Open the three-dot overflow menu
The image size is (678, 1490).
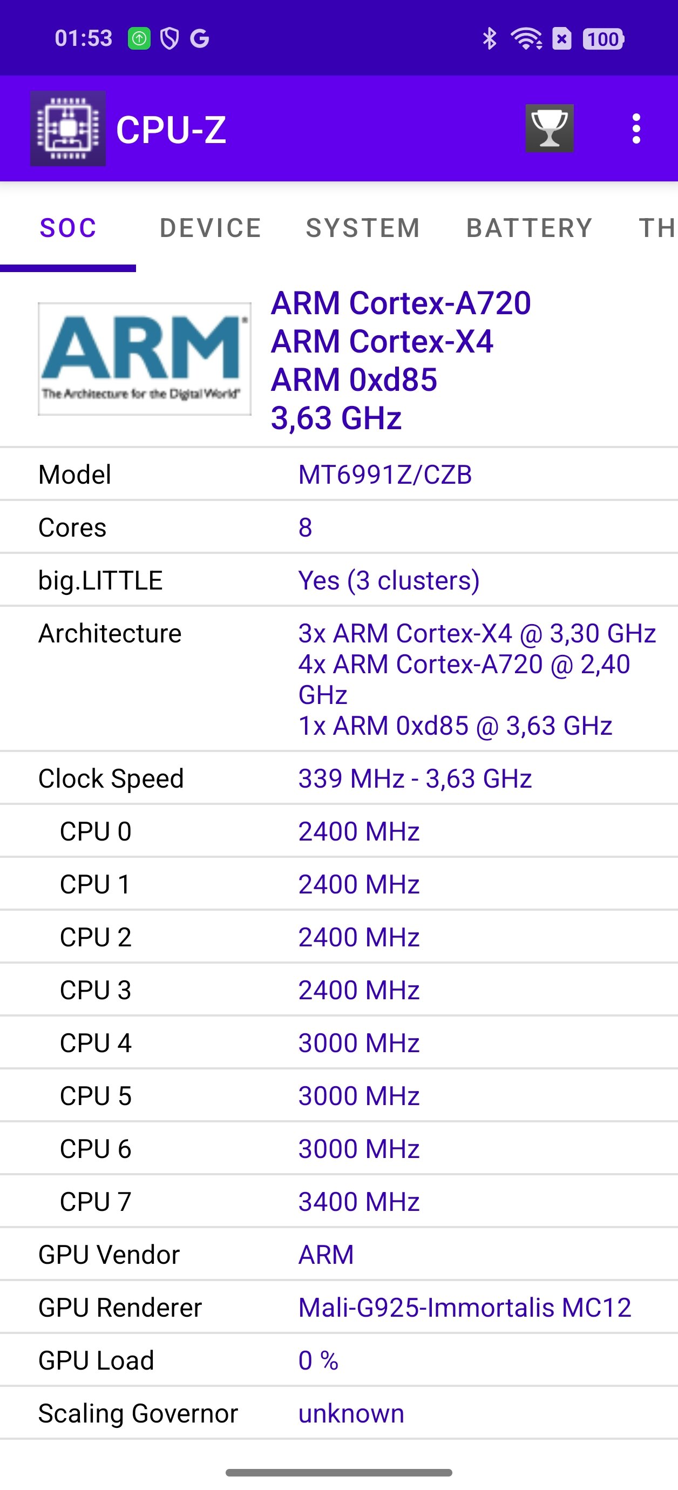636,128
